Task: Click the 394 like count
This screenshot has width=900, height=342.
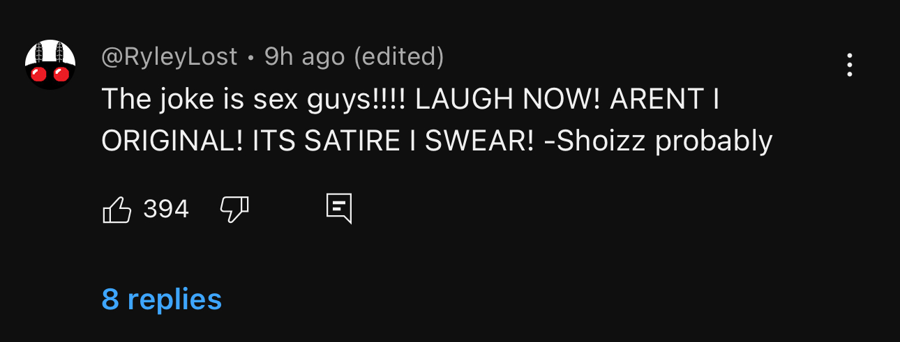Action: 166,209
